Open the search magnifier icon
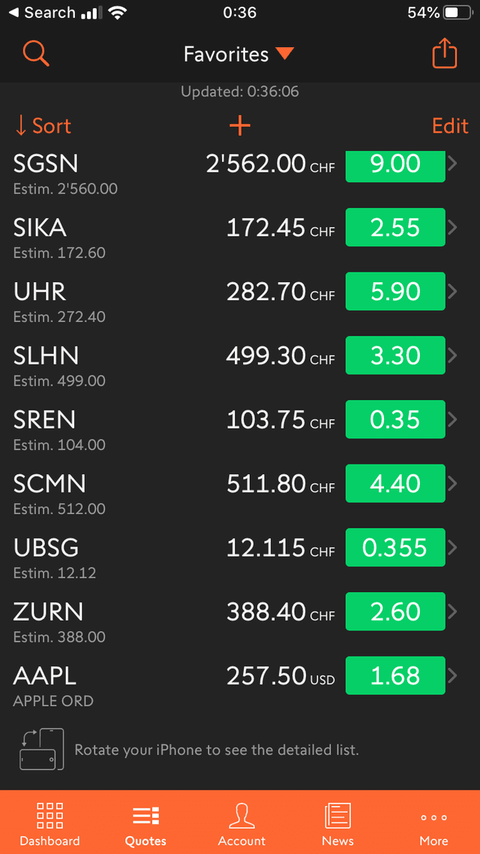 point(35,54)
